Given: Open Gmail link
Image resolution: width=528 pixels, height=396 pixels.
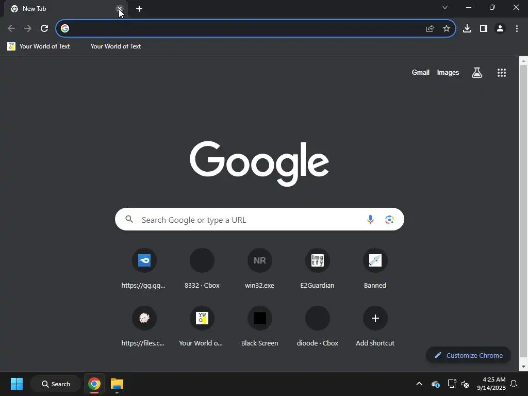Looking at the screenshot, I should coord(421,72).
